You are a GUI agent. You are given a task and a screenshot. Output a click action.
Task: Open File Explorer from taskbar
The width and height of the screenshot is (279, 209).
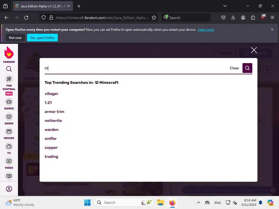coord(160,202)
